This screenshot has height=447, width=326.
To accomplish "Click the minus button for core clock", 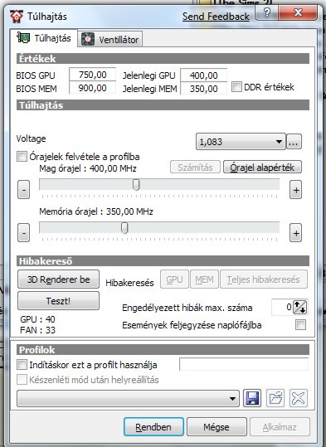I will click(24, 190).
